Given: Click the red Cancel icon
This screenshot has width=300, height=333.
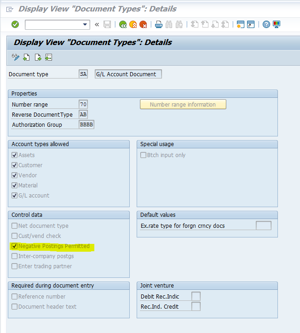Looking at the screenshot, I should tap(143, 25).
